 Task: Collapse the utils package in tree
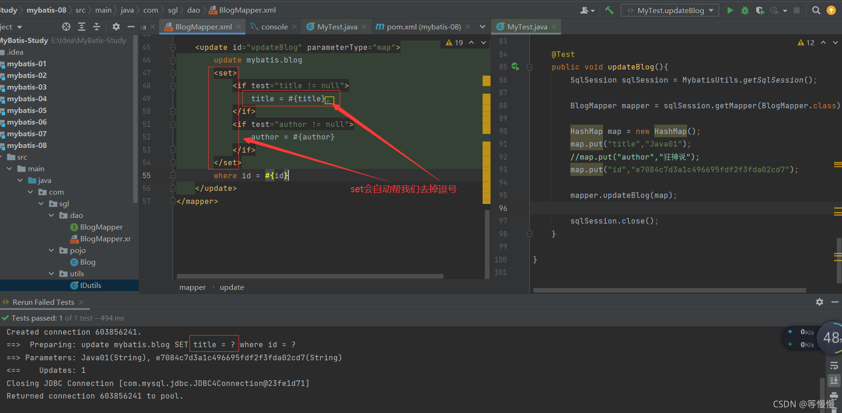51,273
